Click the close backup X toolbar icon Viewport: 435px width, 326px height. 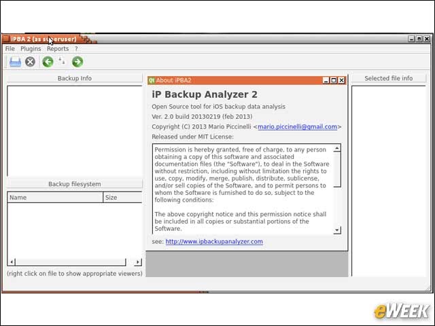pyautogui.click(x=30, y=62)
